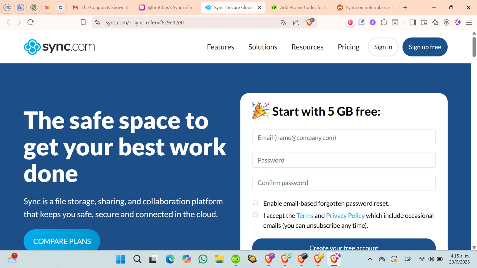Click the Bitwarden shield extension icon

[x=350, y=22]
